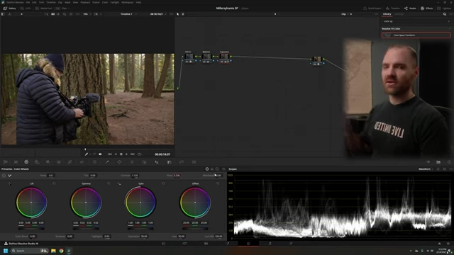The image size is (454, 255).
Task: Open the File menu
Action: 28,2
